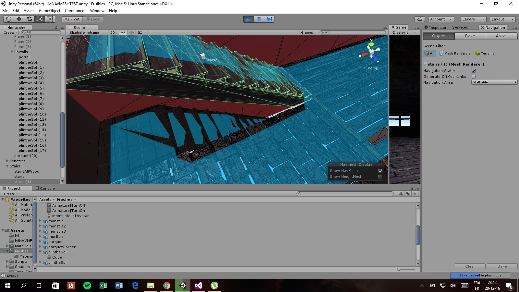Open the Cloud services icon
This screenshot has height=292, width=519.
click(x=420, y=19)
